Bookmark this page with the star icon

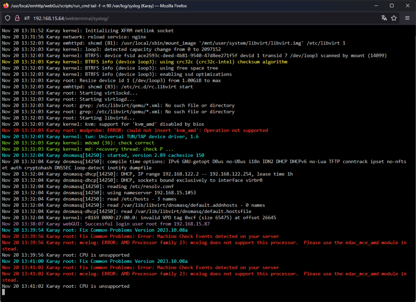pyautogui.click(x=394, y=18)
